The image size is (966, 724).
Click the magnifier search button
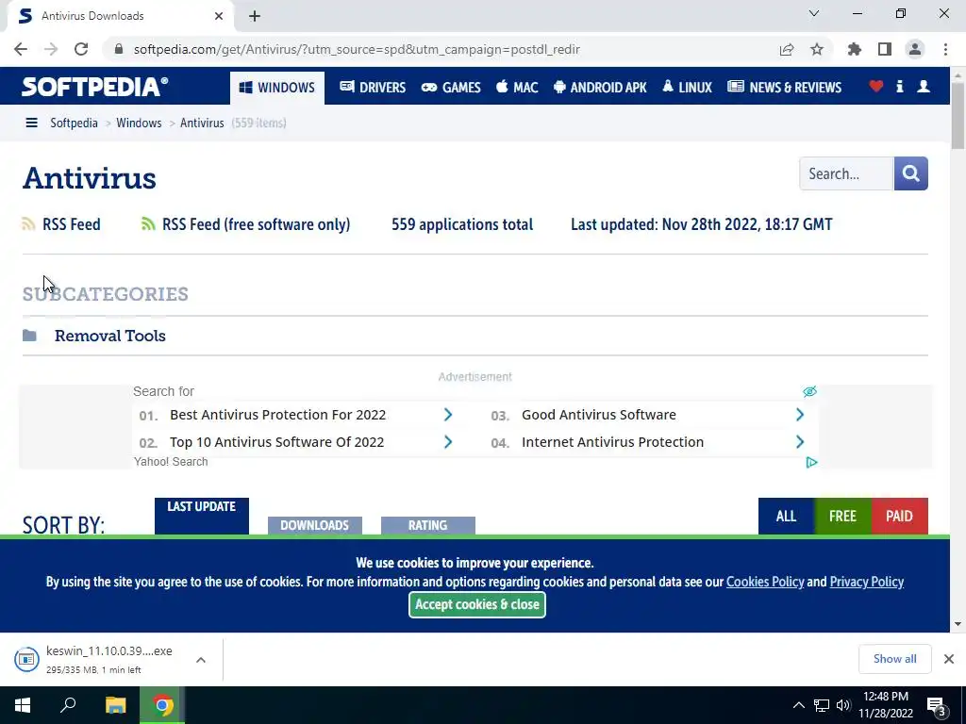point(911,173)
